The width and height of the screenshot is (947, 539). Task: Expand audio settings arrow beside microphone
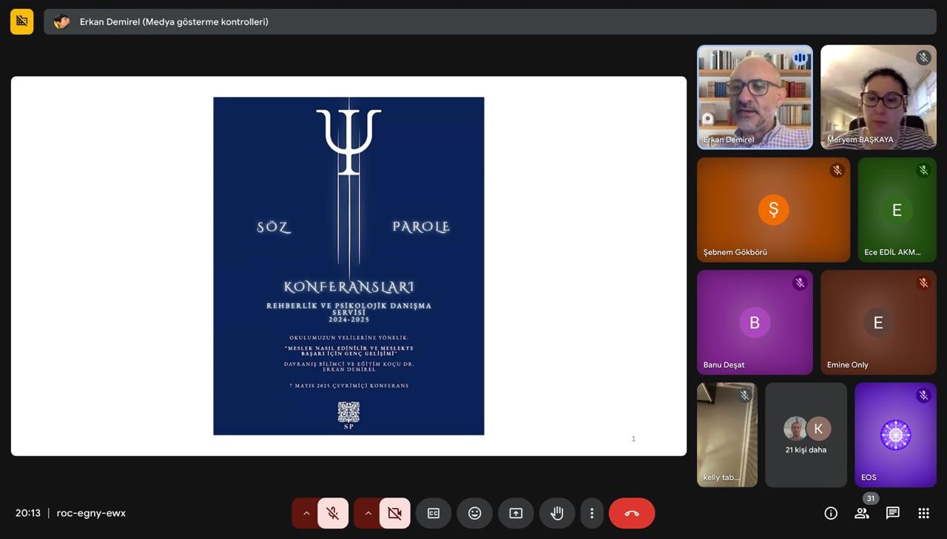pos(306,513)
